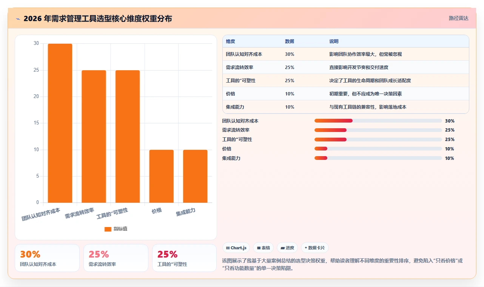
Task: Click the 进度 tag chip
Action: point(287,248)
